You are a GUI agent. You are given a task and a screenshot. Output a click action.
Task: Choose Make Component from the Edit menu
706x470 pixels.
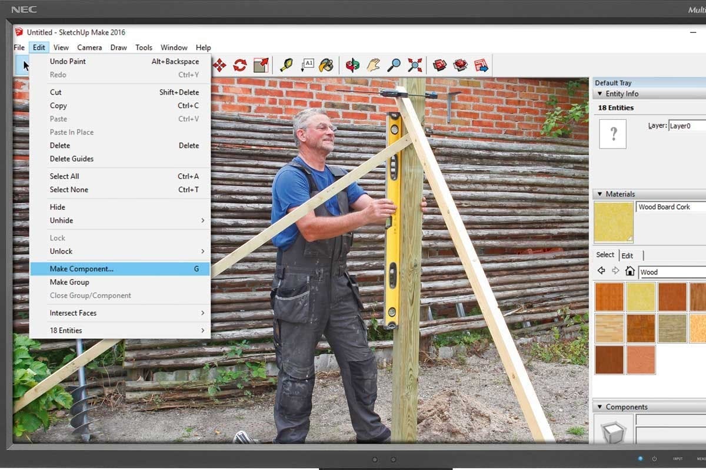81,268
